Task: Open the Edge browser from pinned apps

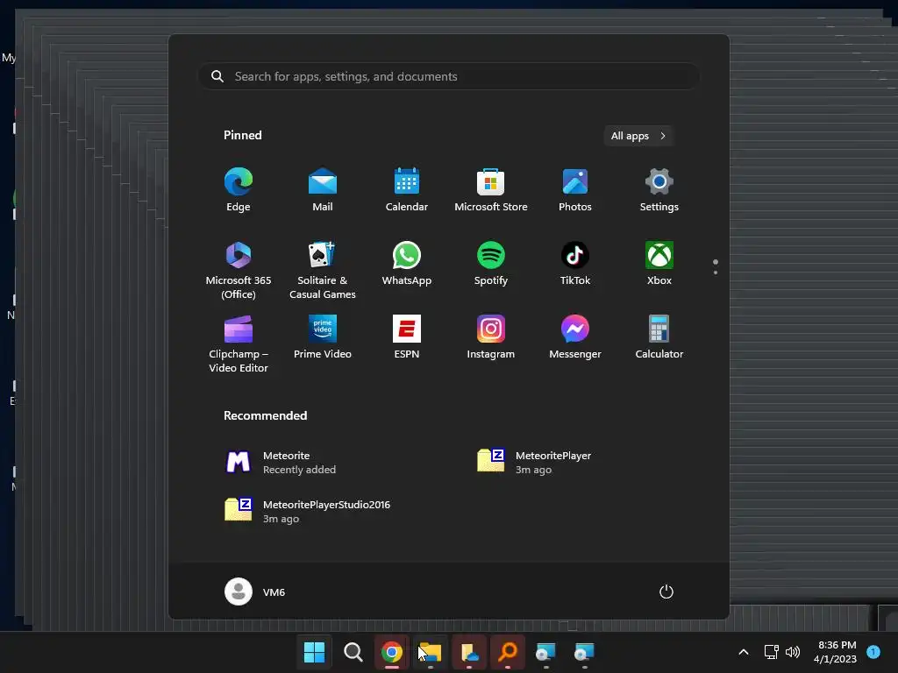Action: pos(239,190)
